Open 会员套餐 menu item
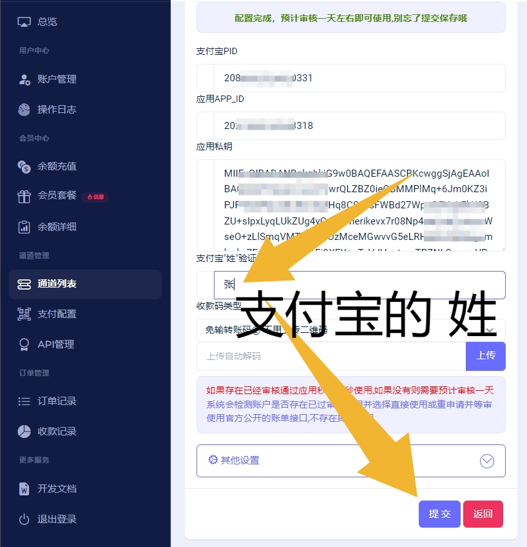527x547 pixels. [x=57, y=195]
